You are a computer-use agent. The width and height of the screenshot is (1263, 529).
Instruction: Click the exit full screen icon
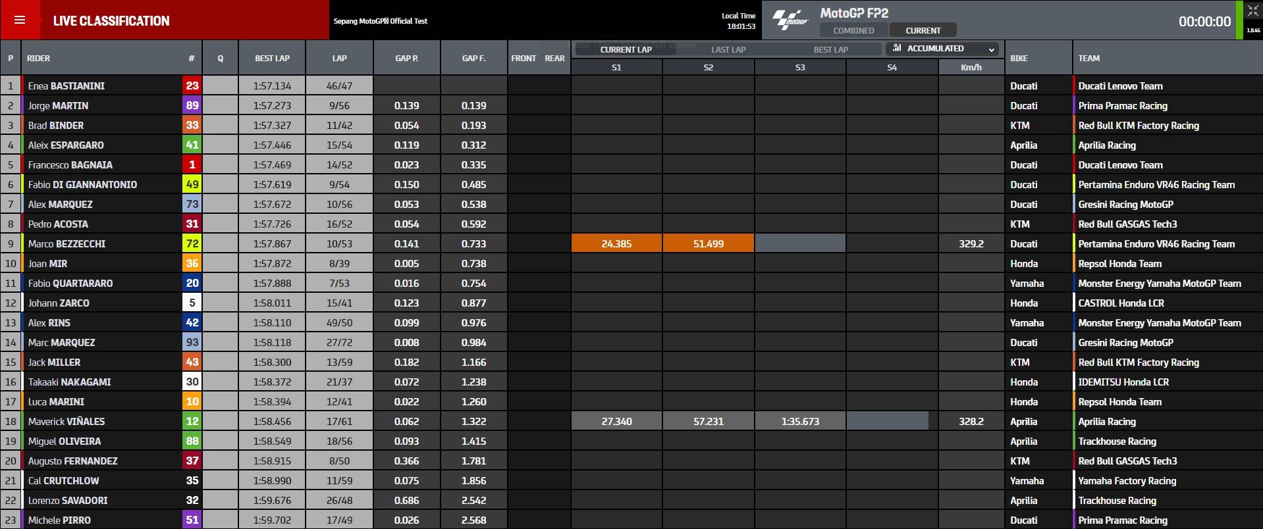pos(1252,12)
